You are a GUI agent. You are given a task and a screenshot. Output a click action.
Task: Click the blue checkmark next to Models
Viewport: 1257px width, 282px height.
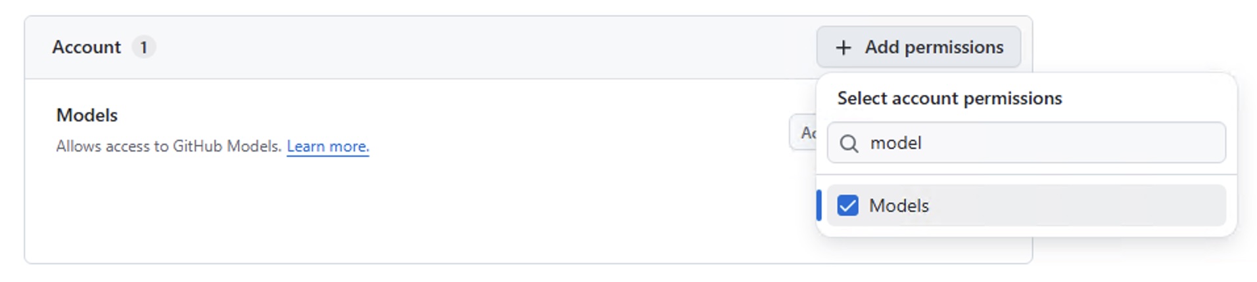pyautogui.click(x=847, y=206)
